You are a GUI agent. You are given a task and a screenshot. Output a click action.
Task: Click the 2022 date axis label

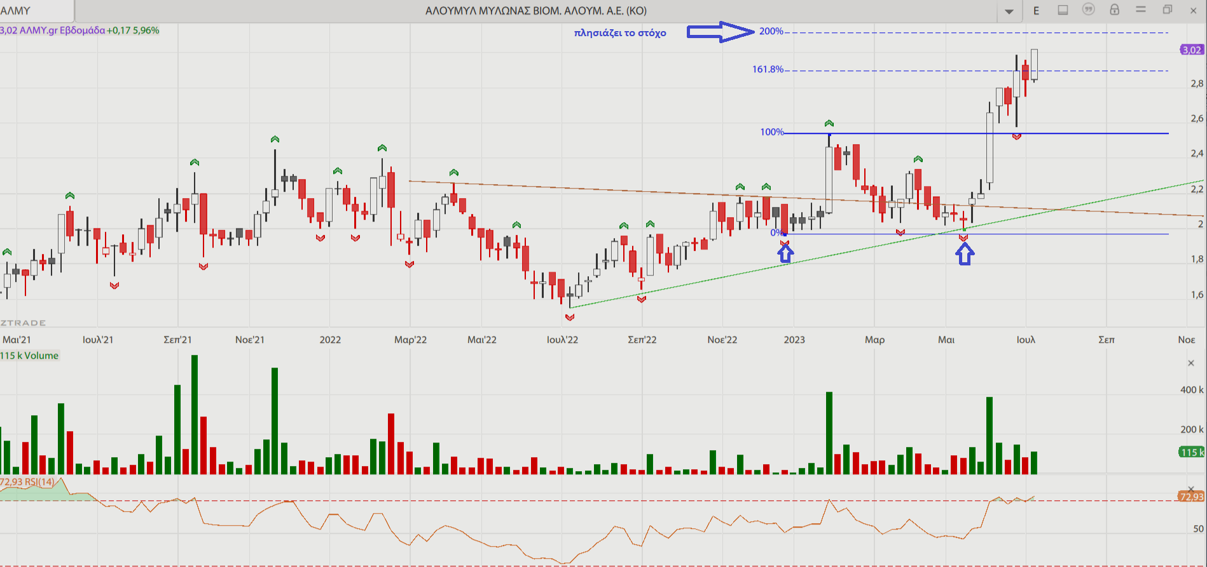click(x=330, y=340)
